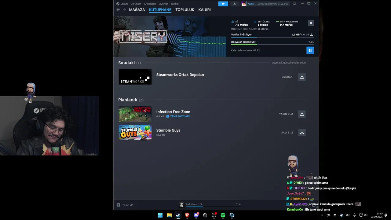The image size is (391, 220).
Task: Click the Steamworks Ortak Depoları title
Action: click(180, 75)
